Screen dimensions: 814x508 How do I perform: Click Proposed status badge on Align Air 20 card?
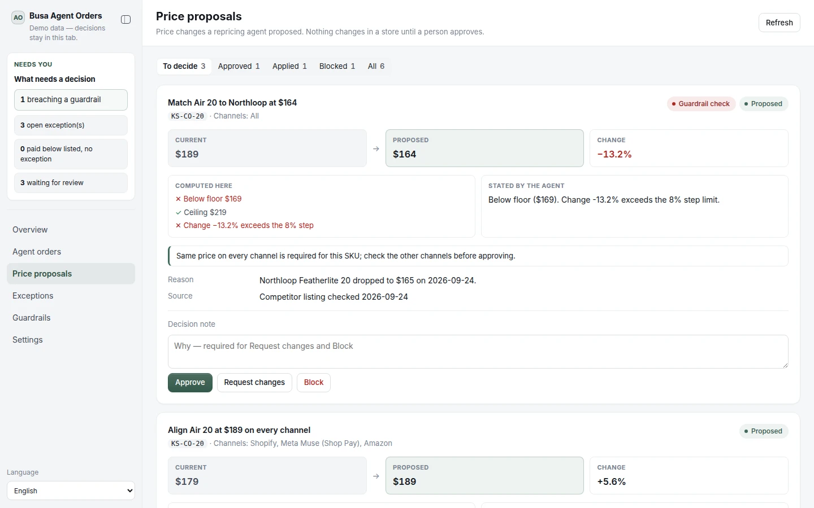click(764, 431)
